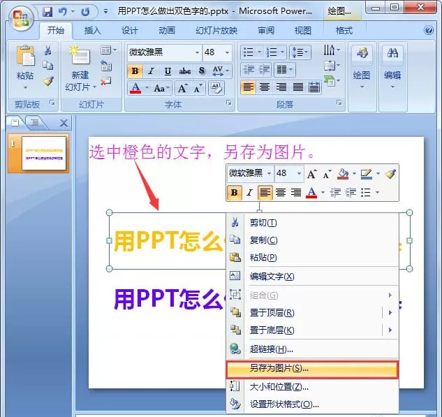Click shape fill bucket on mini toolbar

(x=343, y=174)
